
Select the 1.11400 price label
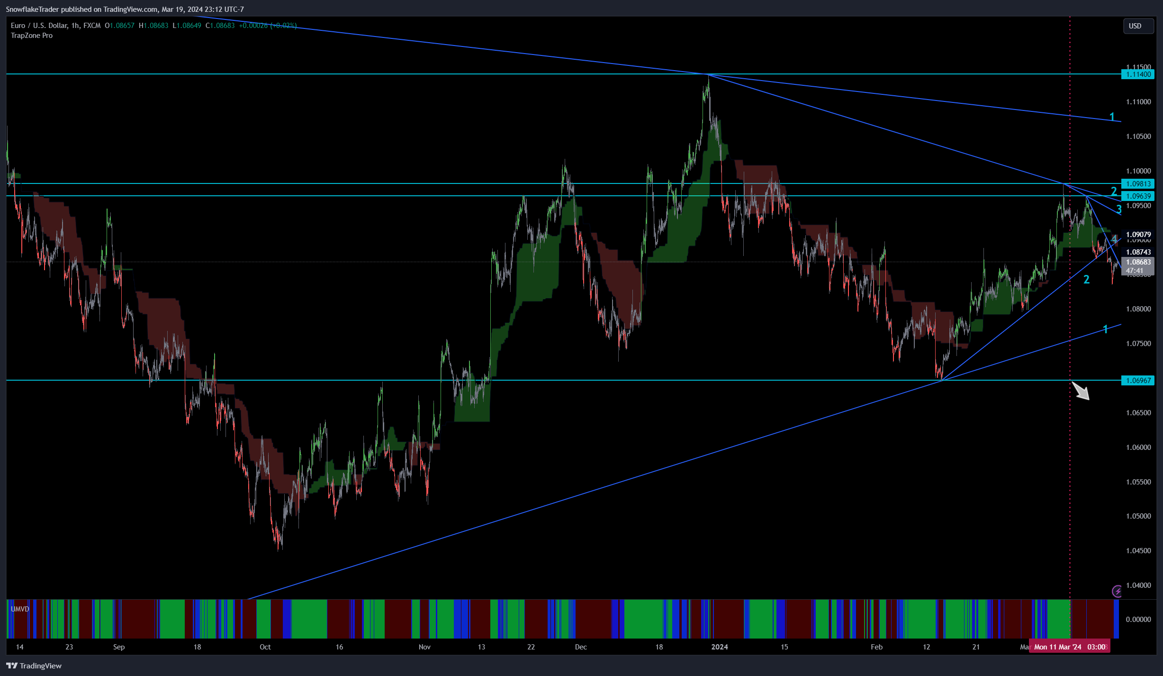pyautogui.click(x=1138, y=74)
